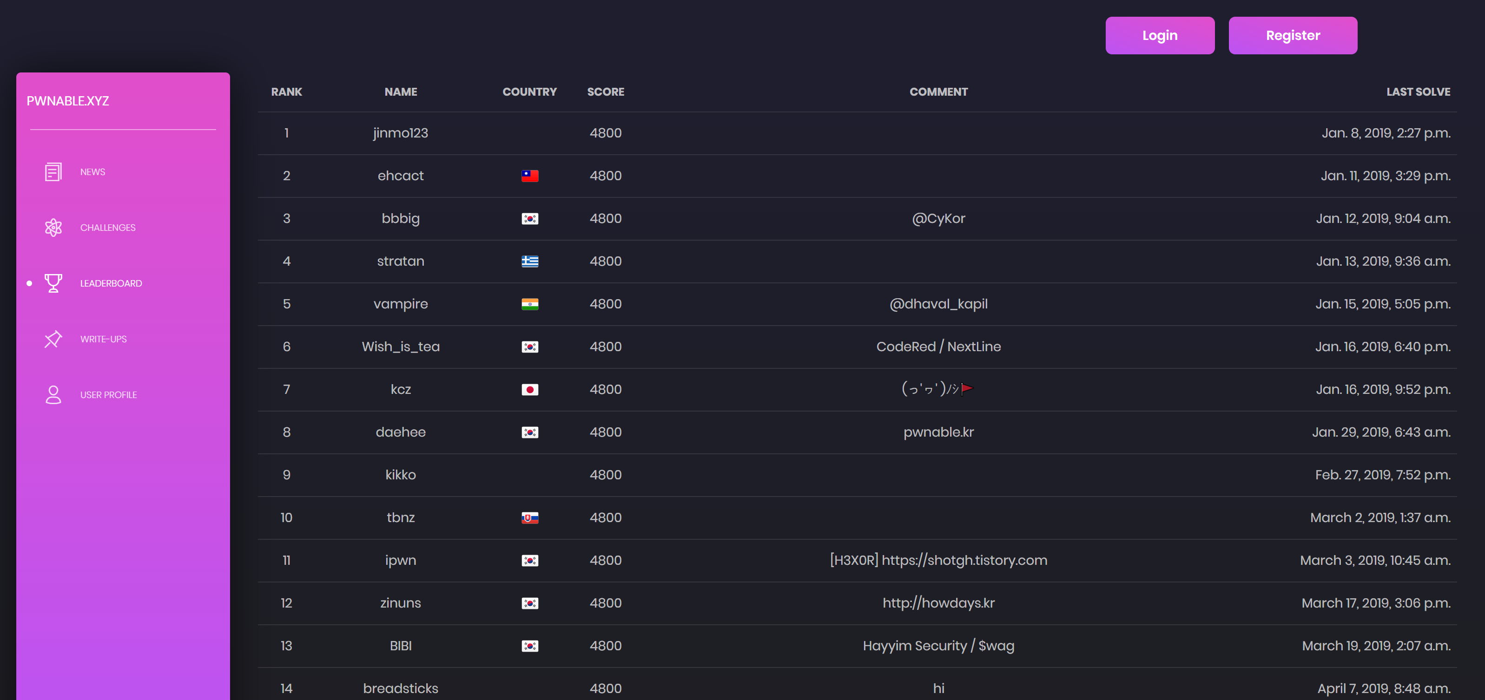Click the @dhaval_kapil comment
The width and height of the screenshot is (1485, 700).
point(938,304)
